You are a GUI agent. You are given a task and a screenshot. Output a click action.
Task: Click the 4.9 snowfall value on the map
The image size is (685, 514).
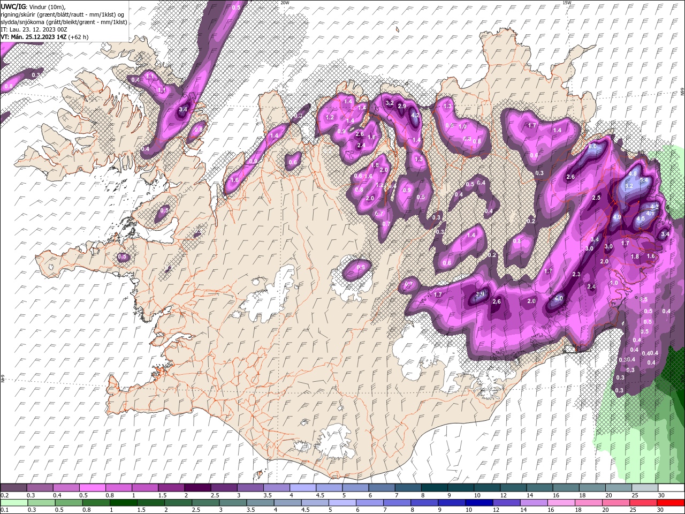(x=616, y=217)
